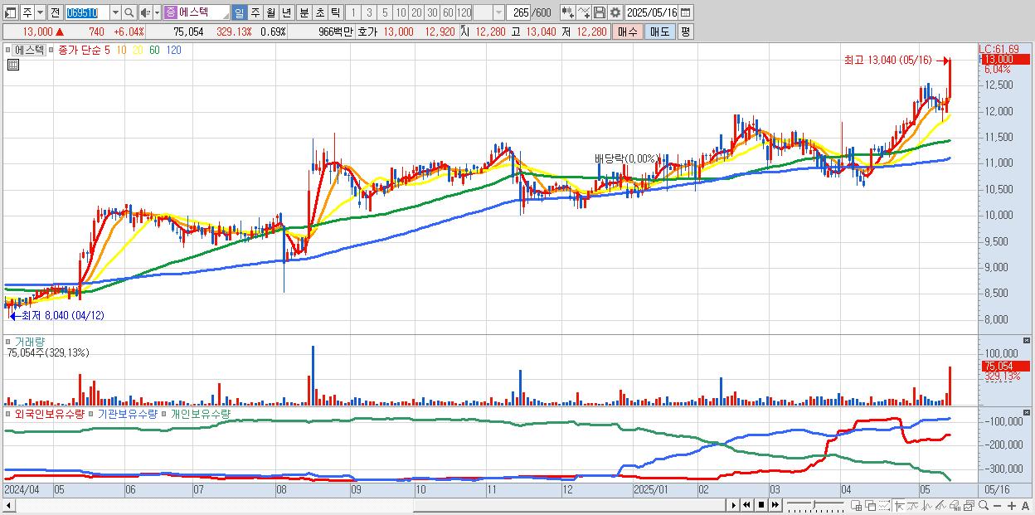Save chart with the floppy disk icon
1035x515 pixels.
coord(599,12)
